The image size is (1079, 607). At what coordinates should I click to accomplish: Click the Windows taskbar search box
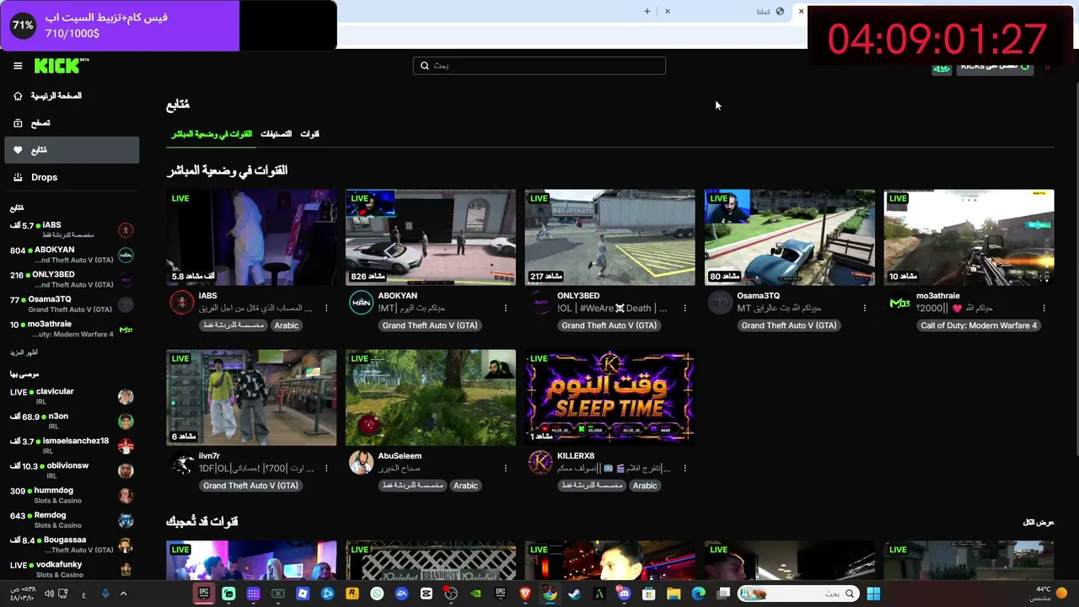point(798,594)
